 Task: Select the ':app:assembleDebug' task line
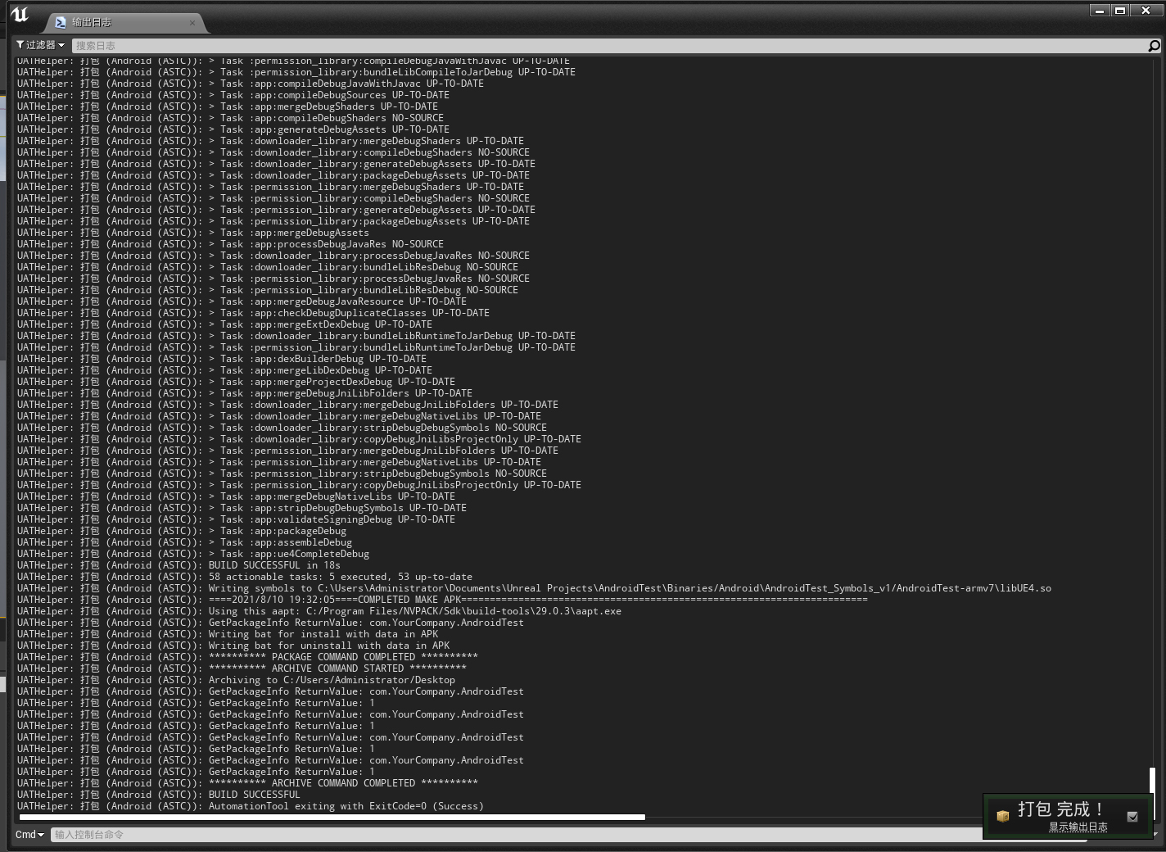coord(184,542)
